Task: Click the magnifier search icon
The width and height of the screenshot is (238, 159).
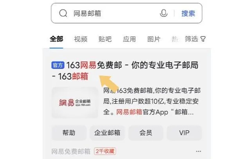Action: click(63, 13)
